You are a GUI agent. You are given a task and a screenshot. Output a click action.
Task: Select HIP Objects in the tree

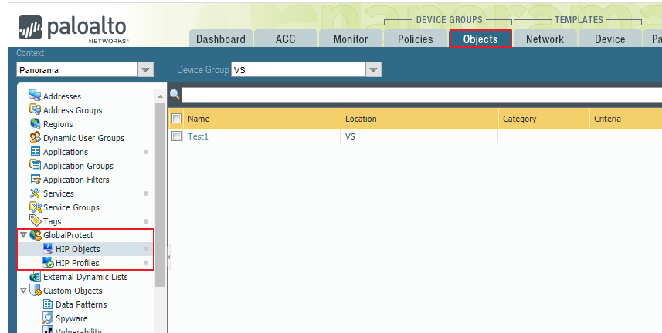pos(78,249)
